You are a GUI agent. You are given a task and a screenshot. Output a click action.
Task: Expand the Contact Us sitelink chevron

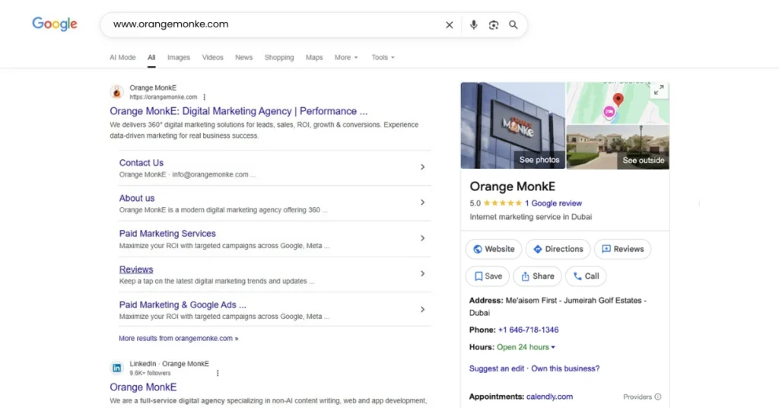point(422,167)
